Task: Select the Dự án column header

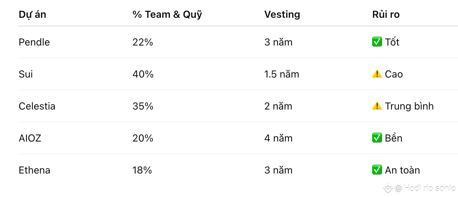Action: click(32, 15)
